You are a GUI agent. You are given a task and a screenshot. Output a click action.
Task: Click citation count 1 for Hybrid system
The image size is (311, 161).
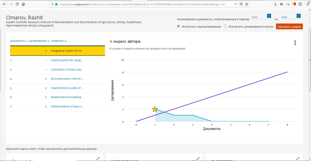point(46,60)
